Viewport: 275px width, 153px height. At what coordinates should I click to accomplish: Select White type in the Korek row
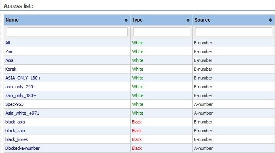tap(137, 69)
